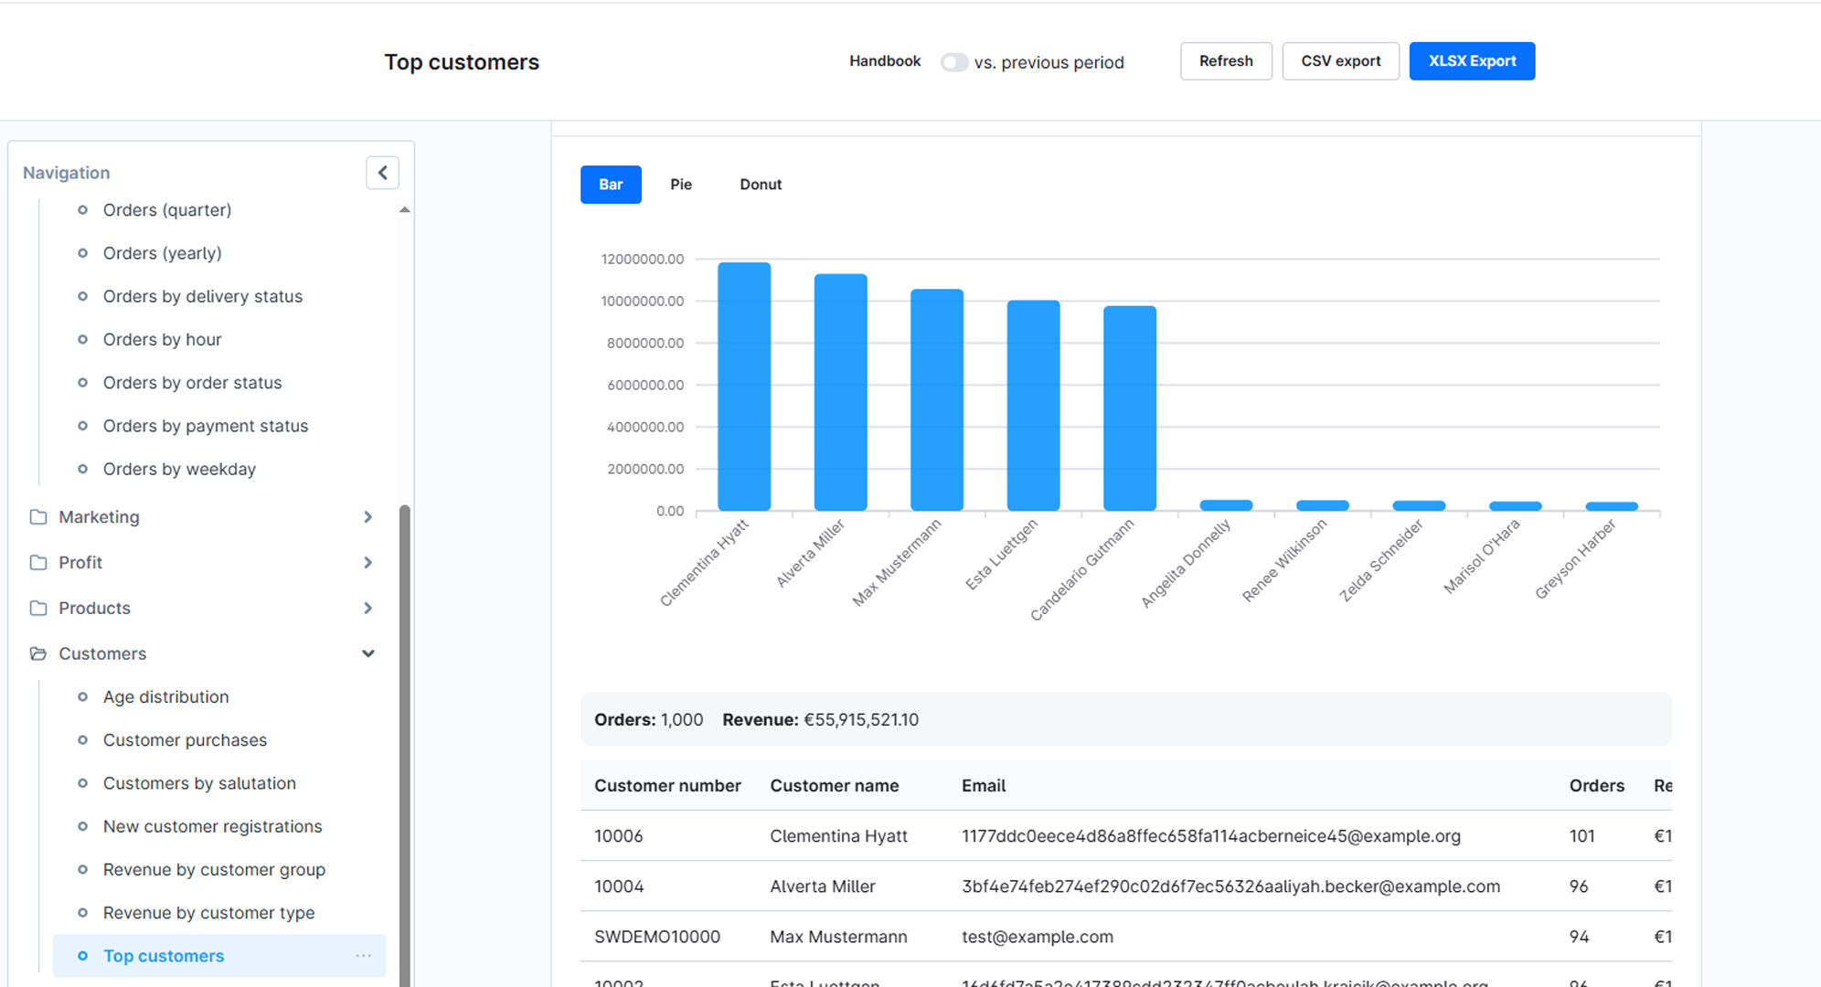Open Age distribution report
This screenshot has width=1821, height=987.
coord(165,697)
